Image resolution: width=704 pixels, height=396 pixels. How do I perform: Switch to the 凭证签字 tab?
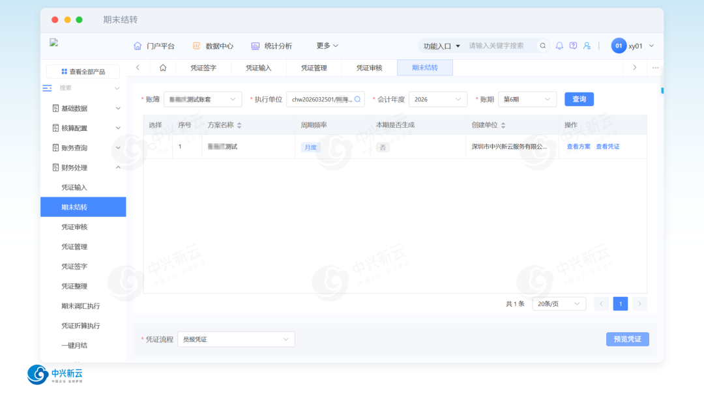point(203,68)
